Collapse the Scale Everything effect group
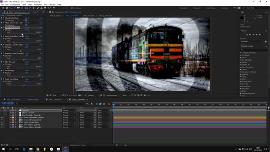This screenshot has width=270, height=152. [x=2, y=79]
